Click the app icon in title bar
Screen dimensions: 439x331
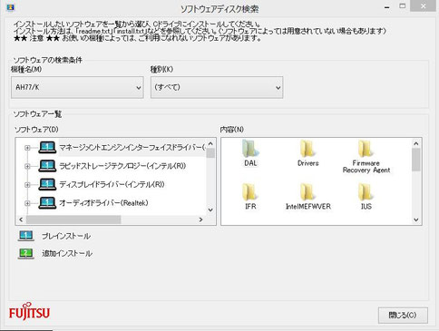[x=11, y=6]
